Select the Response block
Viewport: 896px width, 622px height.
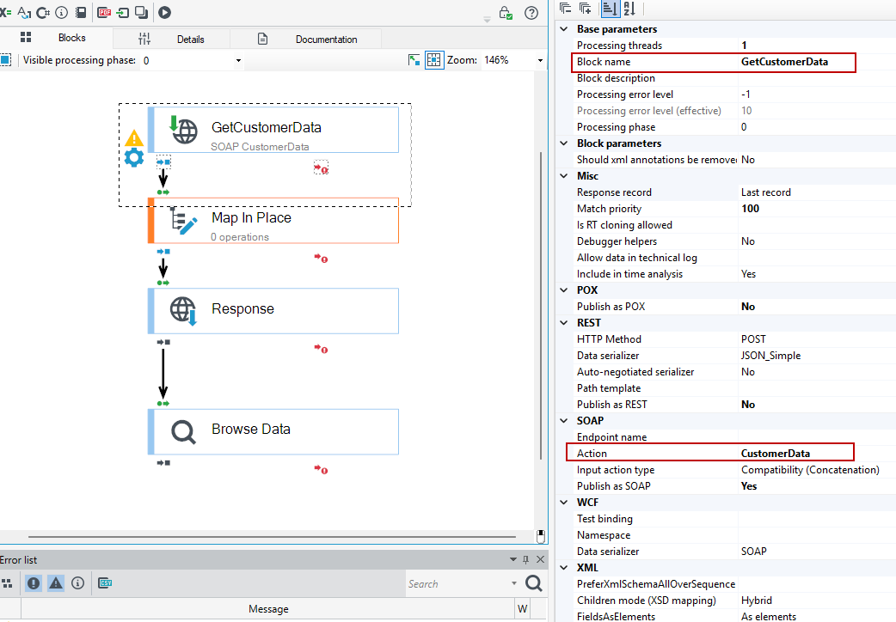[x=273, y=311]
